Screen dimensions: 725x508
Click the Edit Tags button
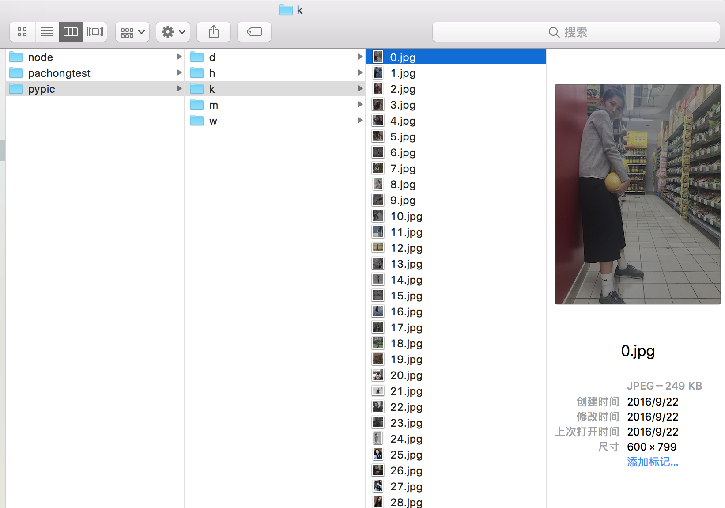click(x=254, y=32)
